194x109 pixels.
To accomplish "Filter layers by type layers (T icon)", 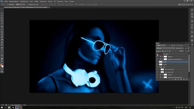I will (x=177, y=45).
